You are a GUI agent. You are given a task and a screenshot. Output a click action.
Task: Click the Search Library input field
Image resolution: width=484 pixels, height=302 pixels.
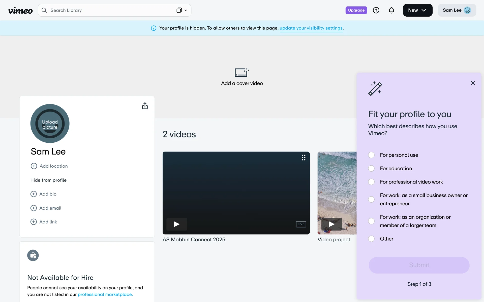coord(108,10)
